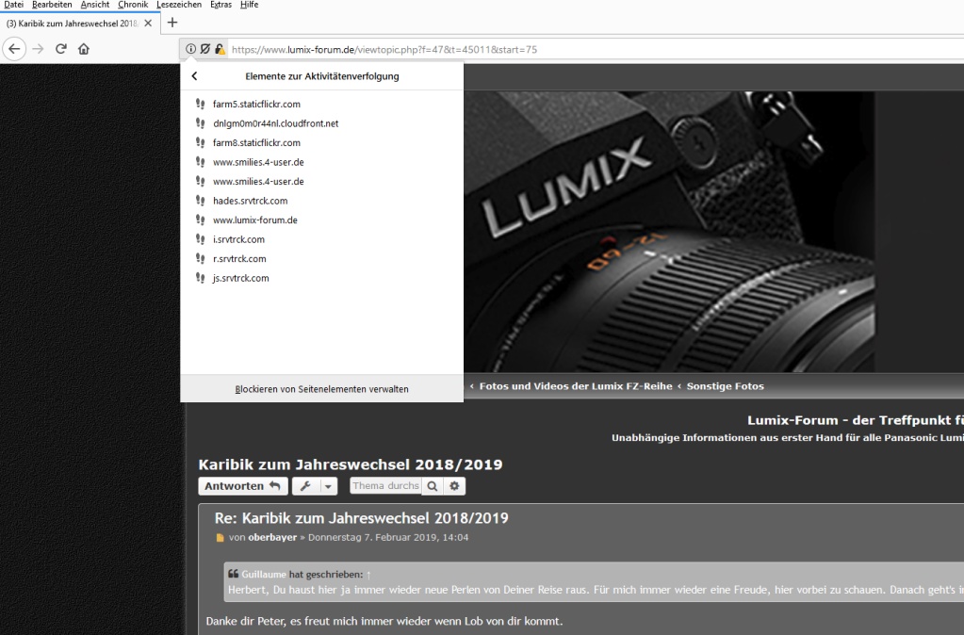
Task: Click the Elemente zur Aktivitätenverfolgung heading
Action: [322, 76]
